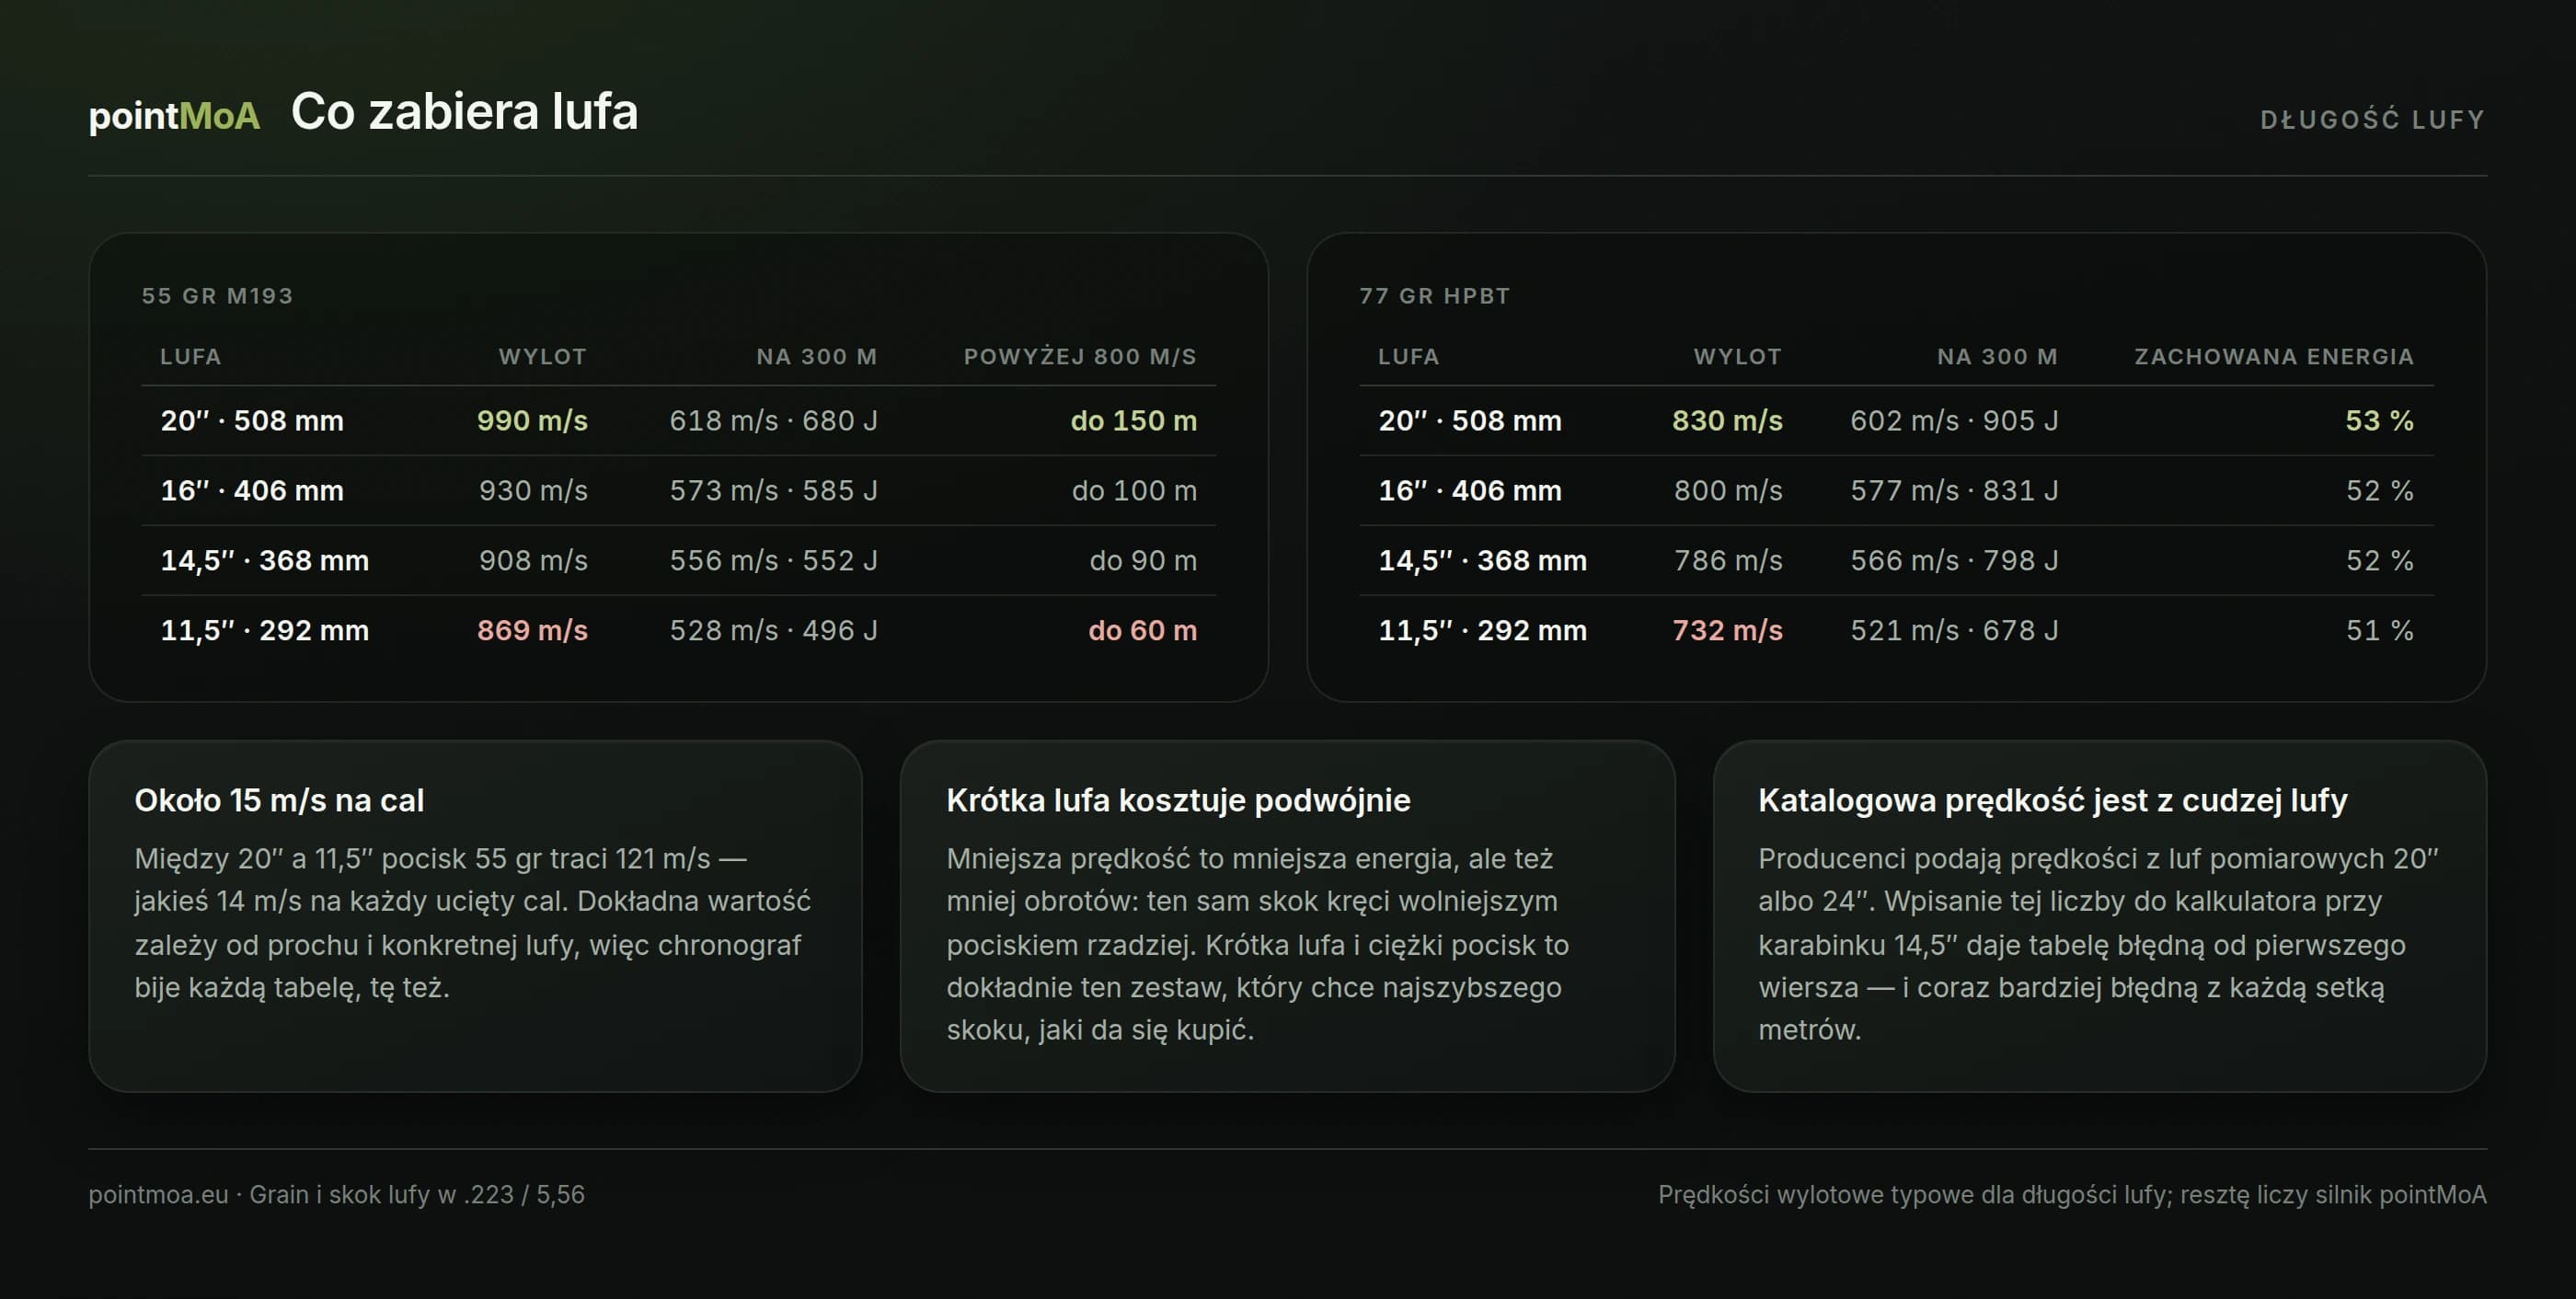Select the 732 m/s value in HPBT table
Screen dimensions: 2576x1299
[1727, 631]
